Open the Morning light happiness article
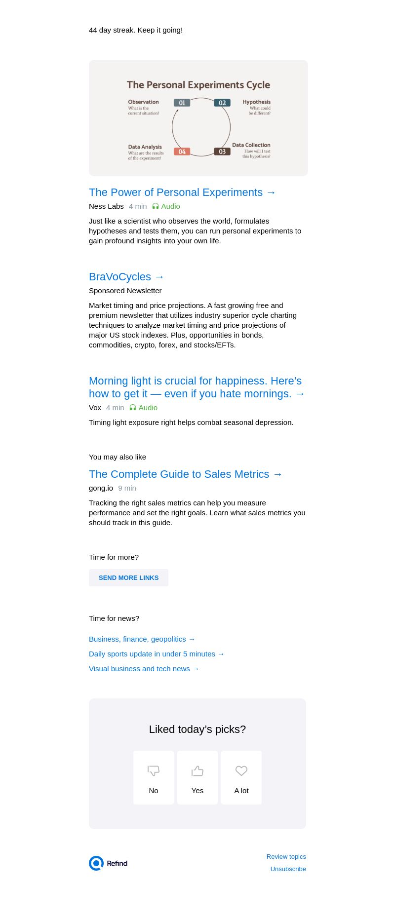The height and width of the screenshot is (920, 395). pyautogui.click(x=197, y=387)
